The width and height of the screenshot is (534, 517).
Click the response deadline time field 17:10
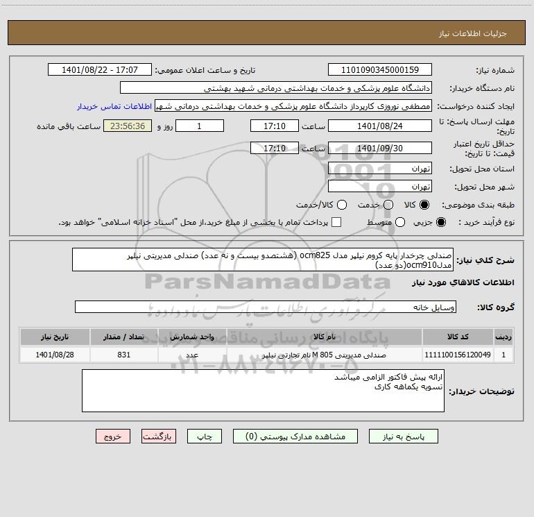[275, 126]
